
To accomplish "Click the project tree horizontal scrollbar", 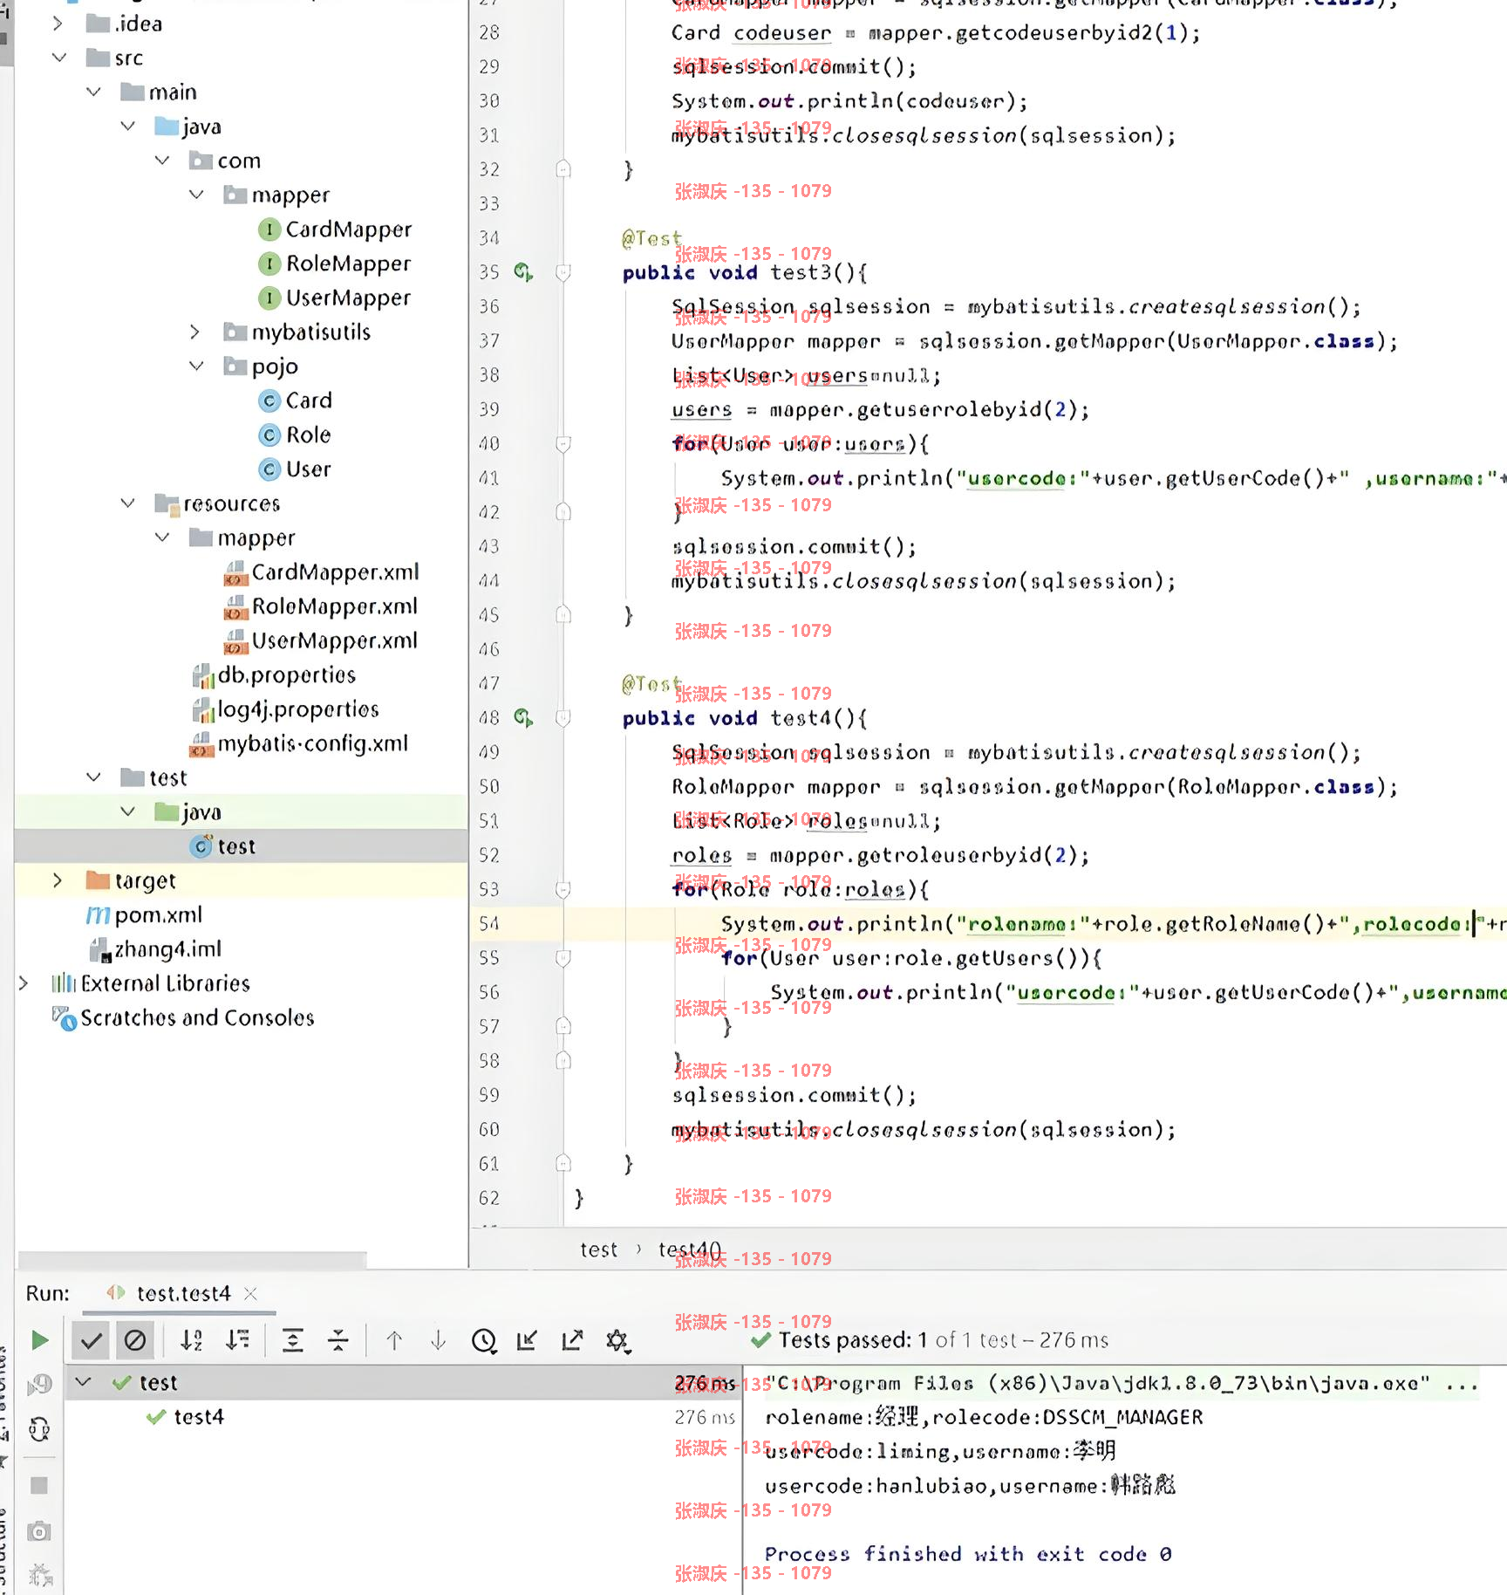I will 192,1260.
